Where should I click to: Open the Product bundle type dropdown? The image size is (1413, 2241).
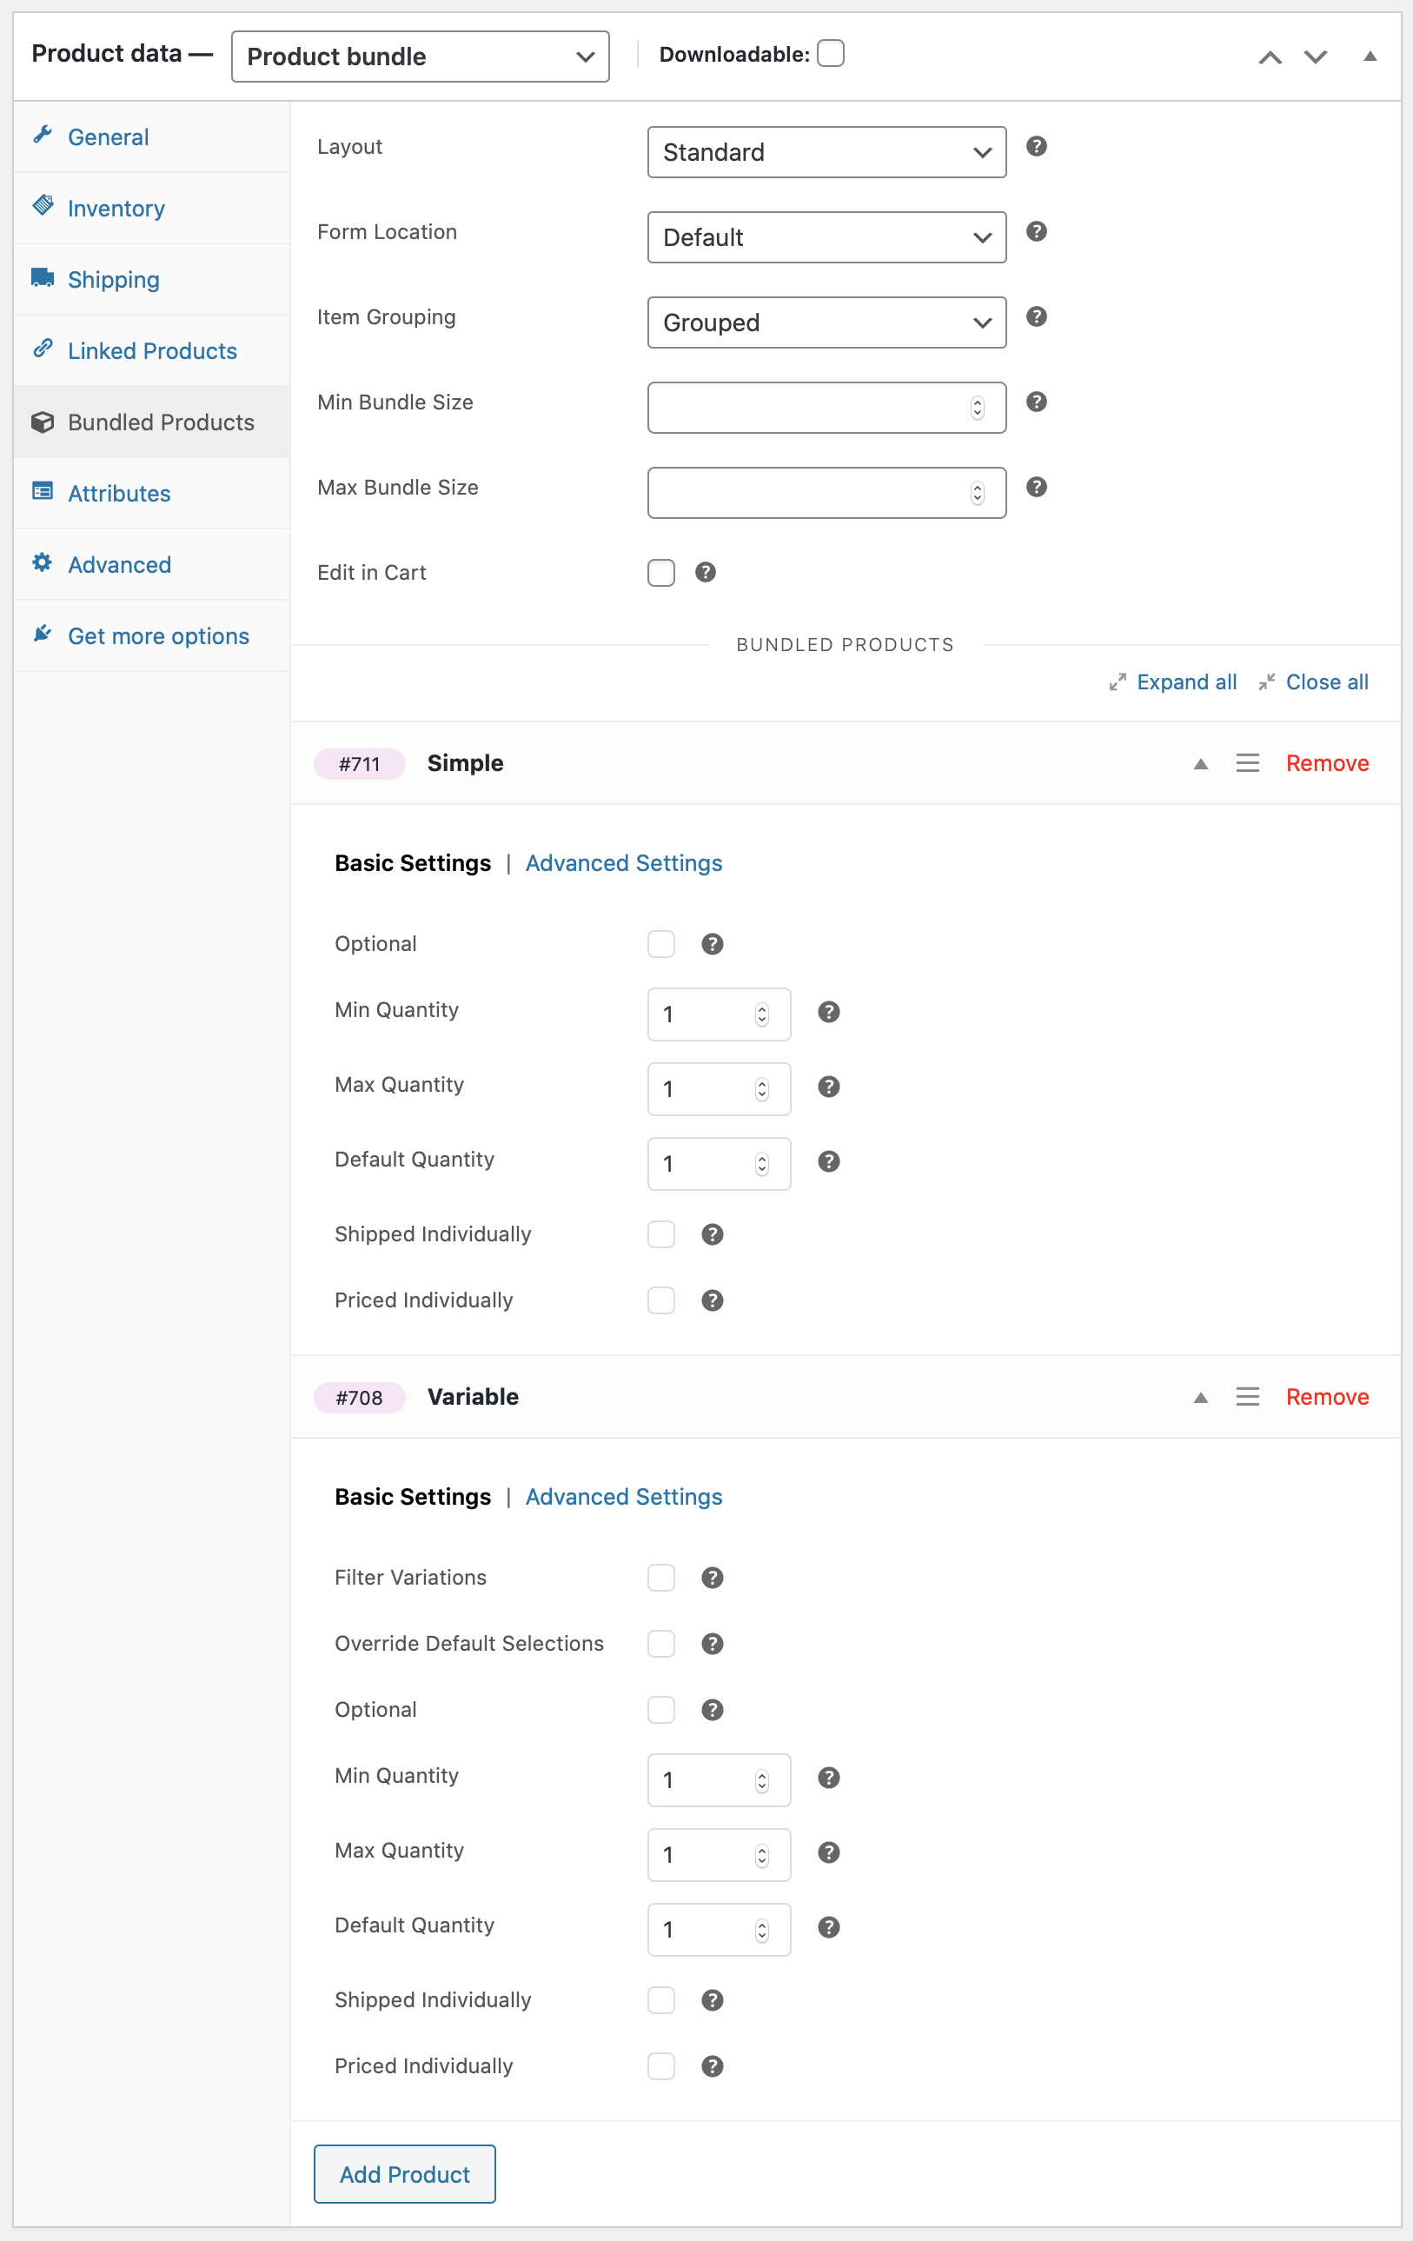click(x=421, y=57)
